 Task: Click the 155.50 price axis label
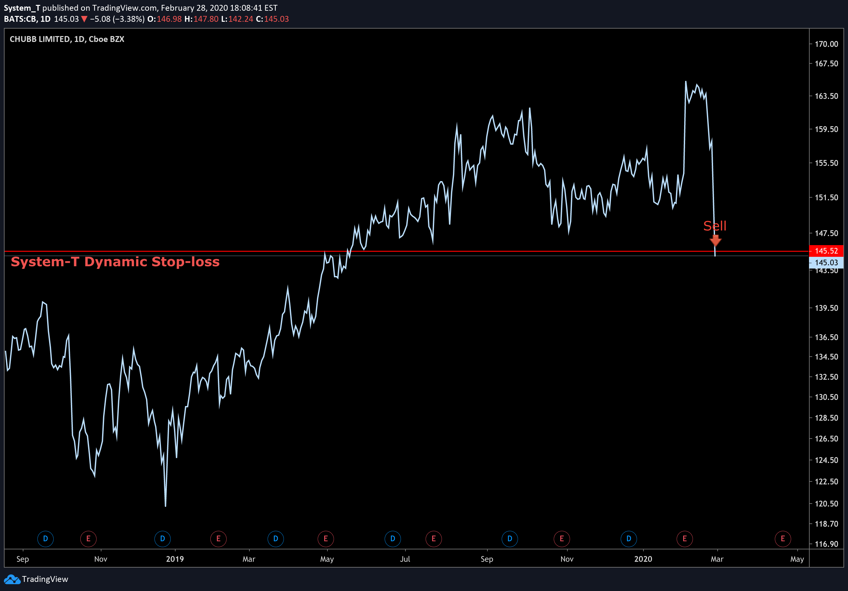[827, 163]
